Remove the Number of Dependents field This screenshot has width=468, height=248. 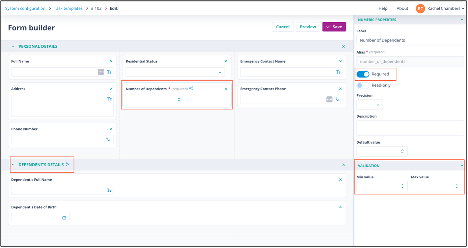[x=226, y=89]
